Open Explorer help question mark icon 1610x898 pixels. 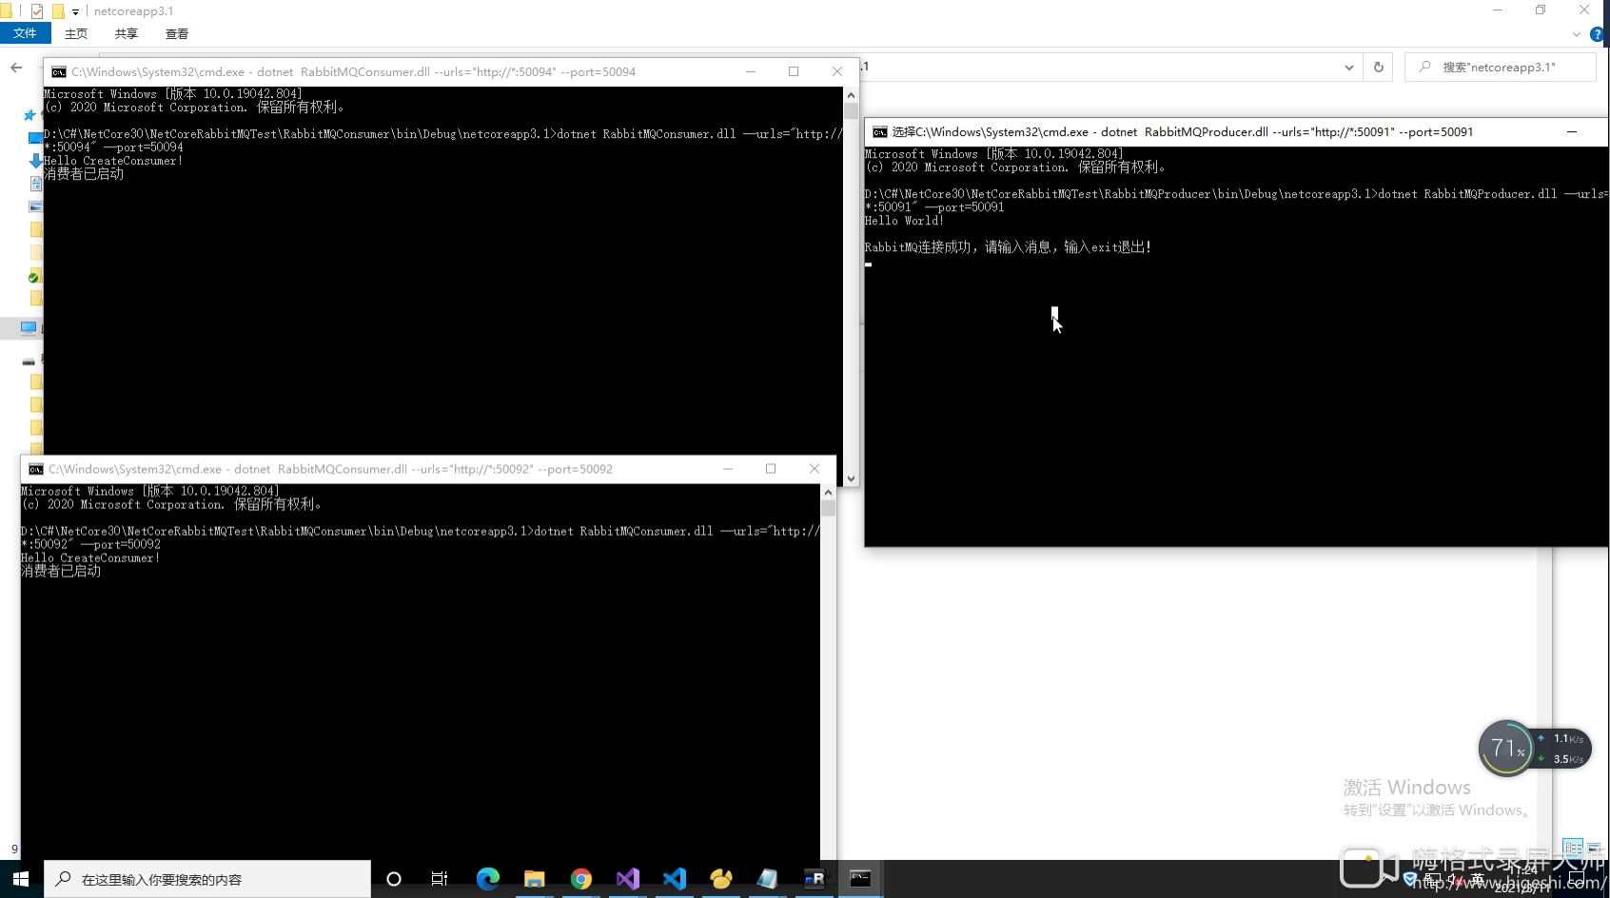(1597, 34)
